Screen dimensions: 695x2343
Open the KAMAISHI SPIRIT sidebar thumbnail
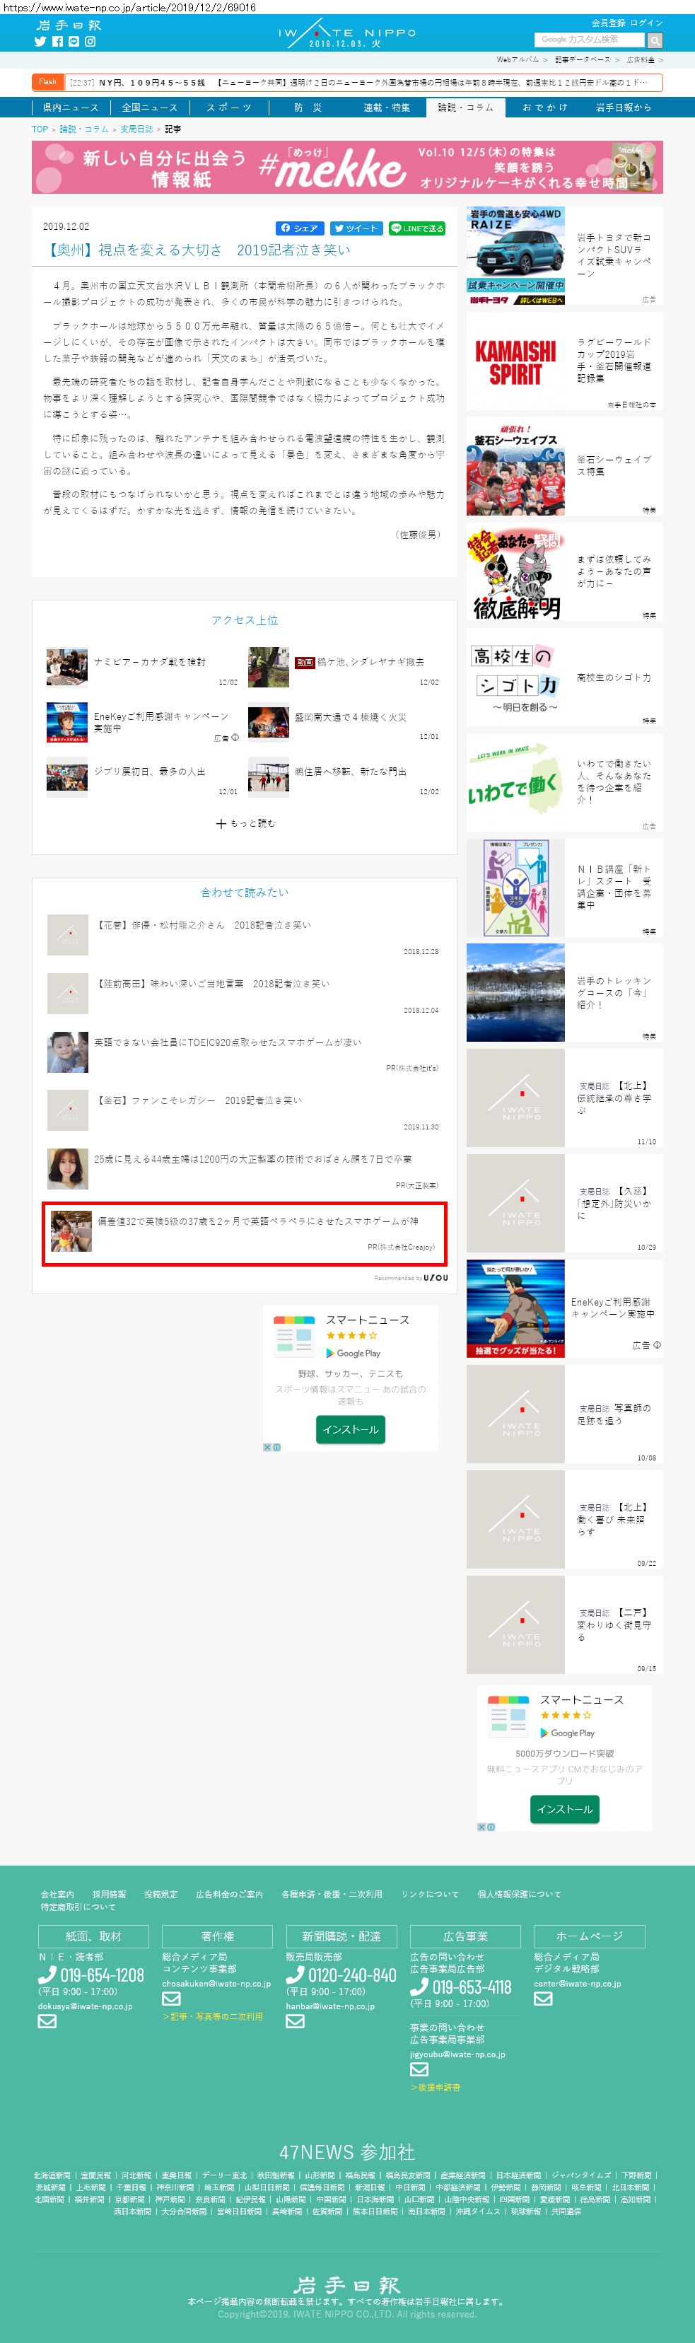coord(515,362)
